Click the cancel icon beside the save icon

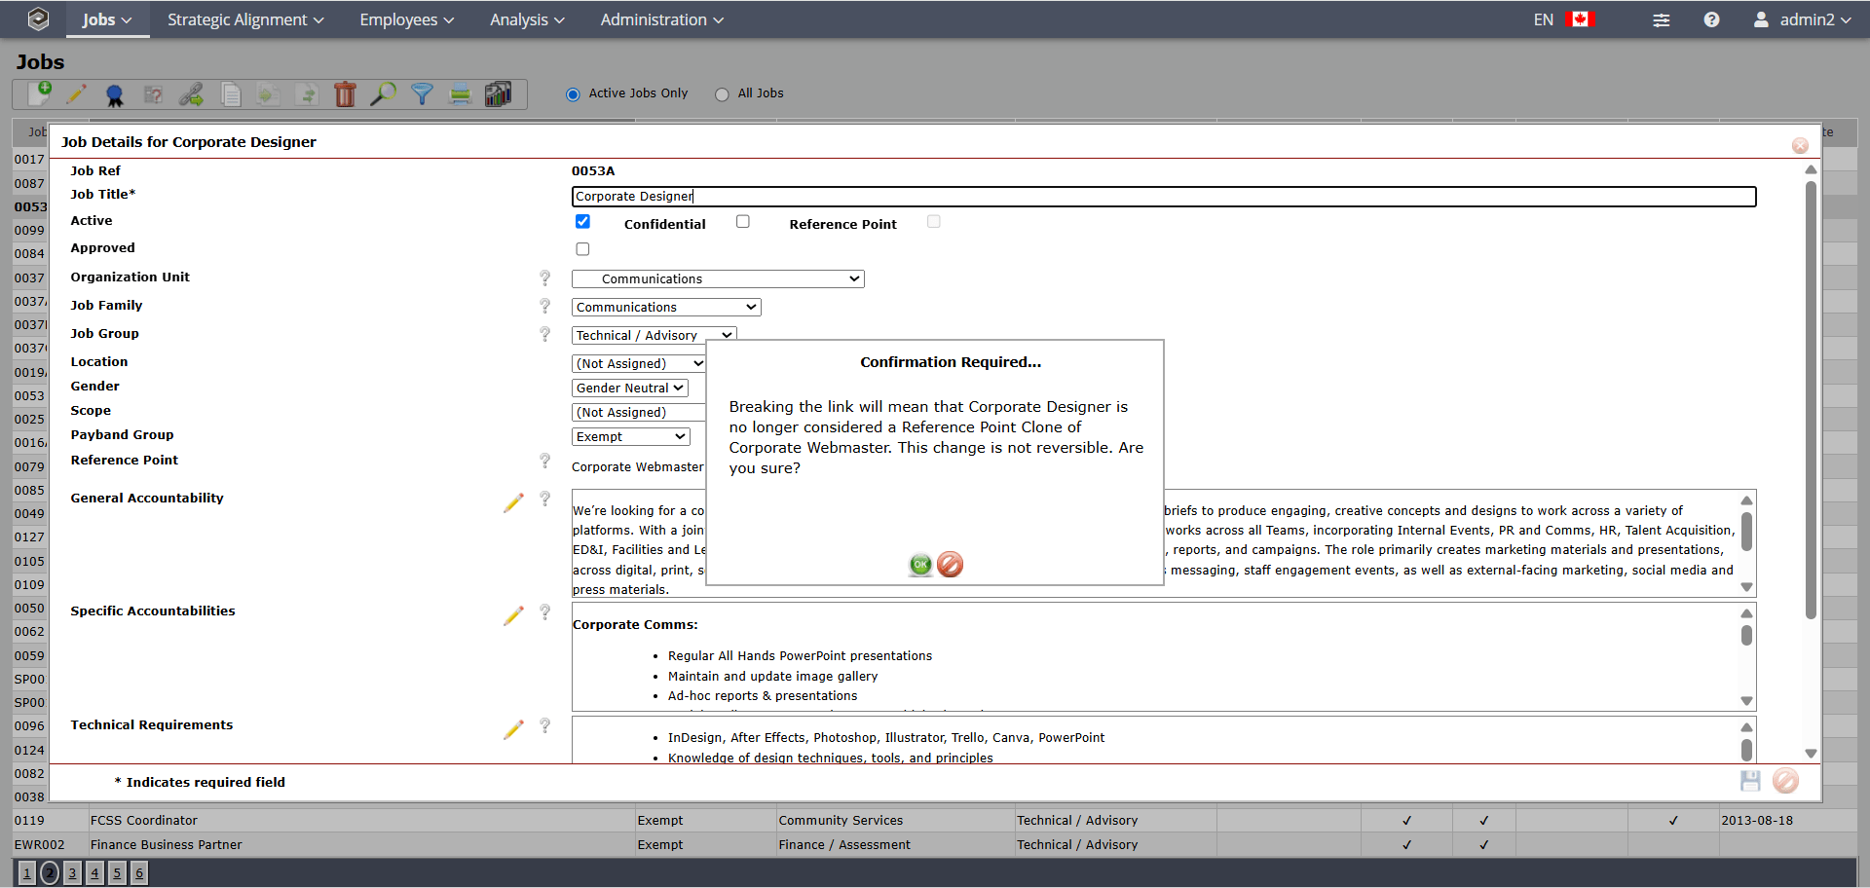(1785, 781)
